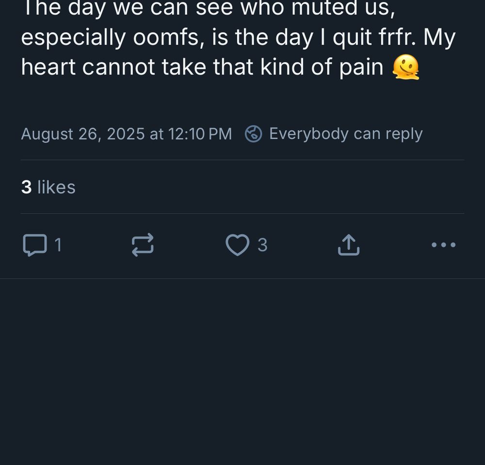Toggle repost state for this tweet
Screen dimensions: 485x465
coord(142,245)
